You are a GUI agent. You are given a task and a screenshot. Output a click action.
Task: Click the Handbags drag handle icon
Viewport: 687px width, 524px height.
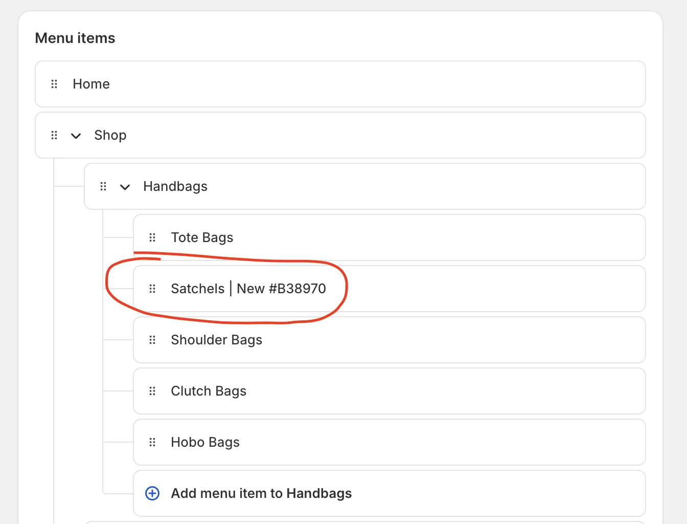(x=103, y=186)
